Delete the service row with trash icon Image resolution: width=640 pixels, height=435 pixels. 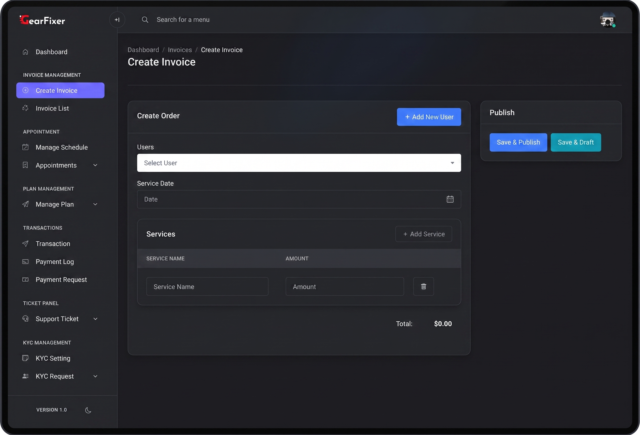424,286
